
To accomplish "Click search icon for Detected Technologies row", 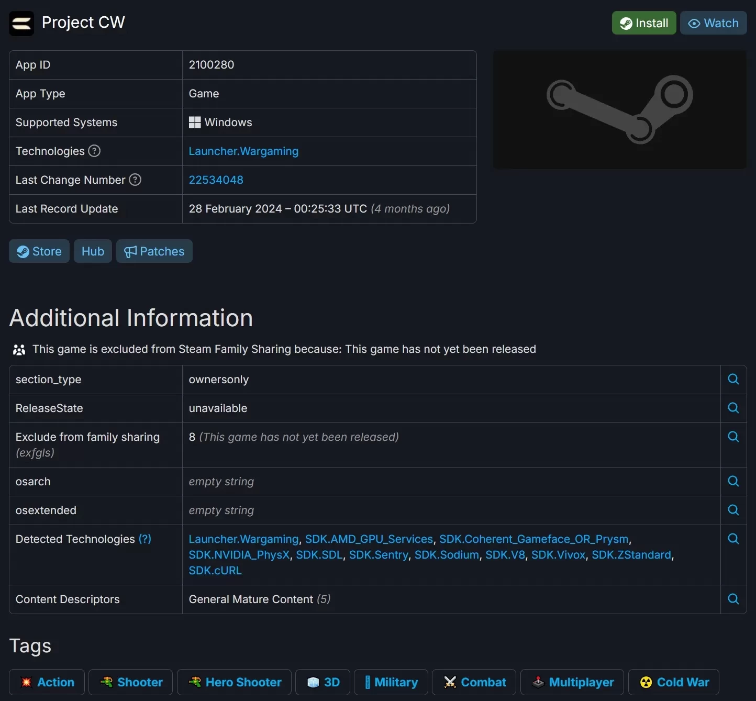I will 733,539.
